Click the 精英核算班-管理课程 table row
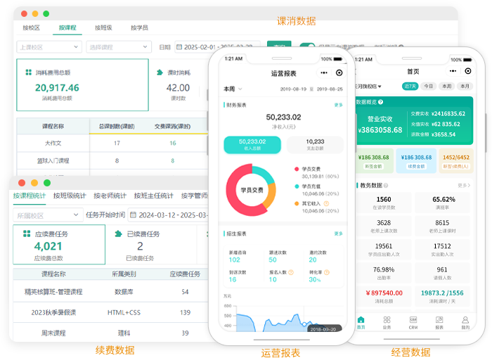This screenshot has height=358, width=492. 111,292
